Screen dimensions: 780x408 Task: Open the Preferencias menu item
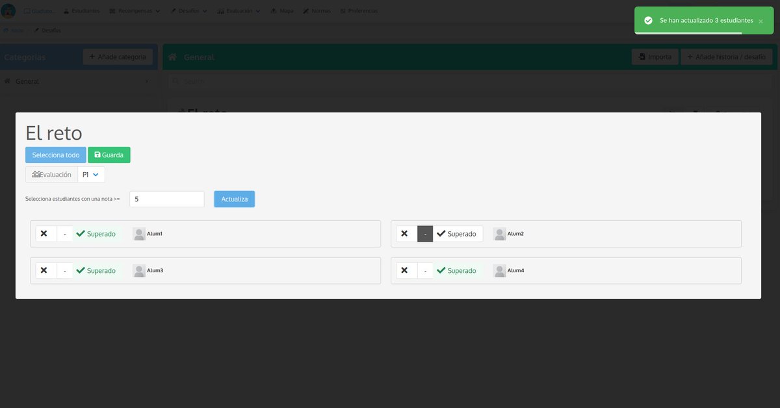[359, 10]
